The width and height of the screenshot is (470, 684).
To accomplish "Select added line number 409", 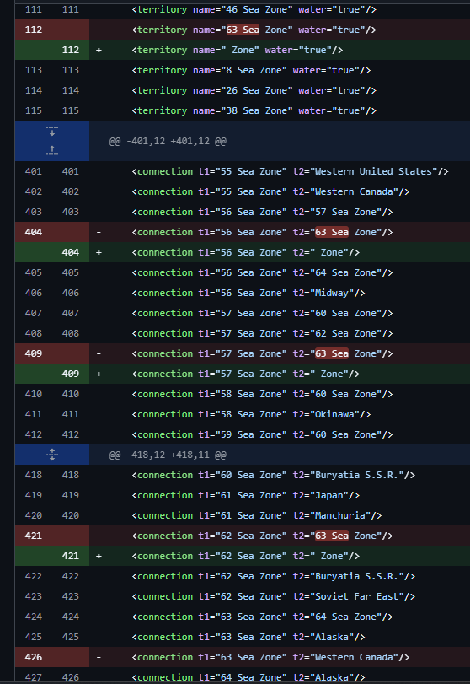I will click(x=71, y=374).
